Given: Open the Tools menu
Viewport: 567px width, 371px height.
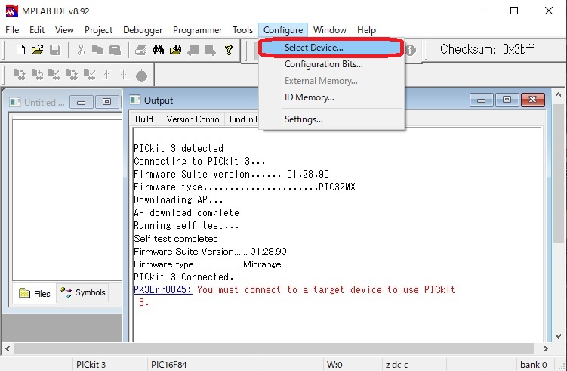Looking at the screenshot, I should coord(242,30).
